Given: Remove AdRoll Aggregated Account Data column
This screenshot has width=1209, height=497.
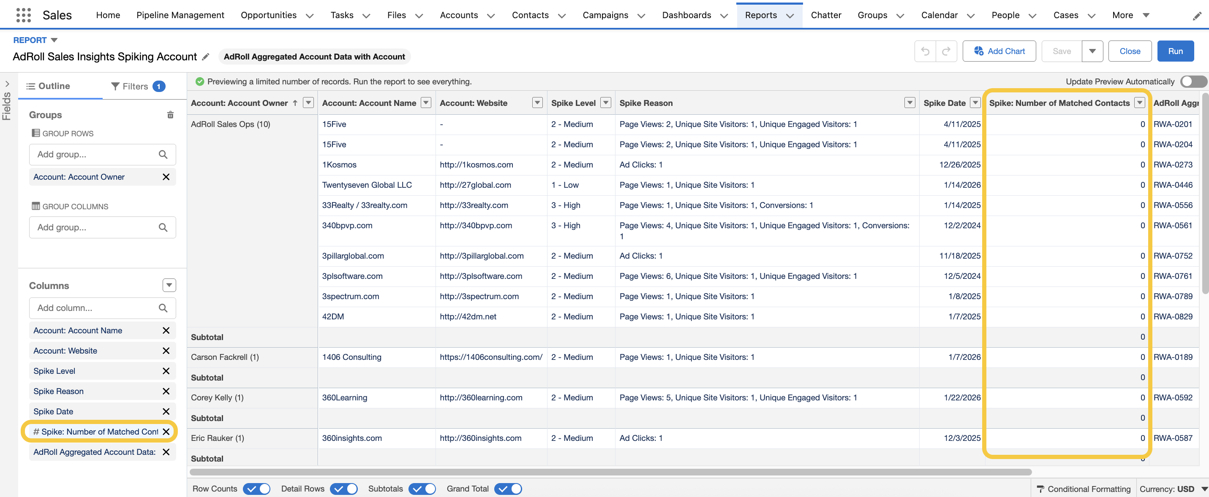Looking at the screenshot, I should click(166, 452).
